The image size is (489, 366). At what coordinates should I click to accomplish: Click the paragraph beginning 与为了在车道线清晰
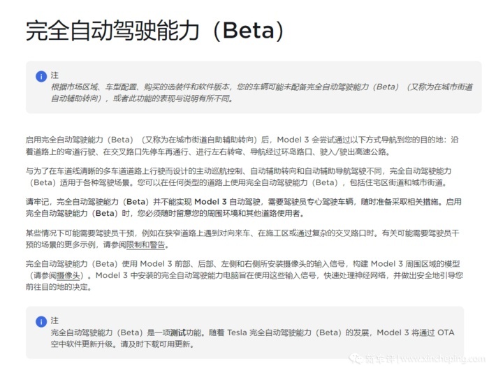click(239, 177)
